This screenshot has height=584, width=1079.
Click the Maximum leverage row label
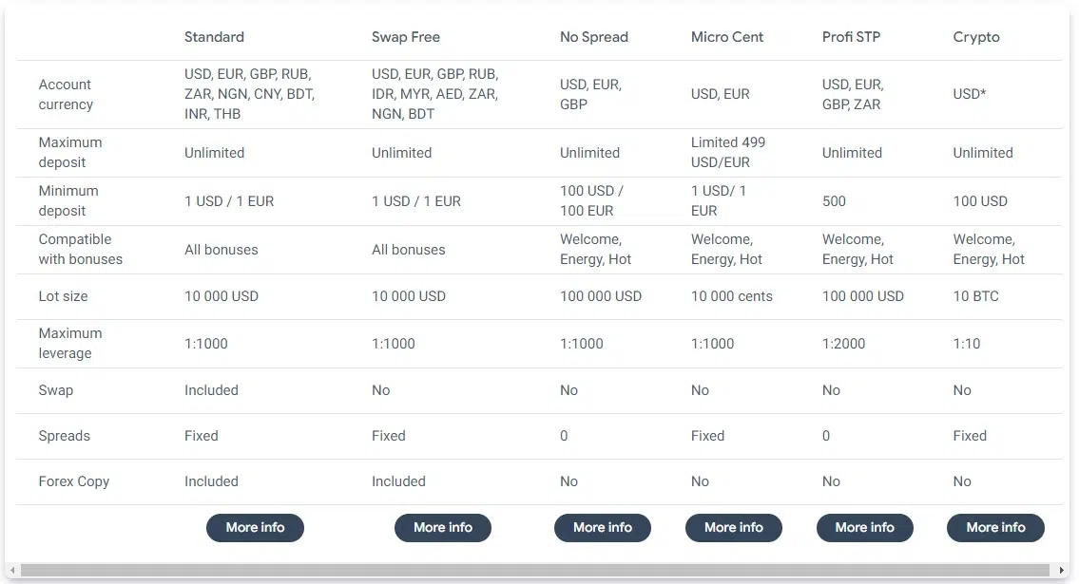click(x=69, y=343)
